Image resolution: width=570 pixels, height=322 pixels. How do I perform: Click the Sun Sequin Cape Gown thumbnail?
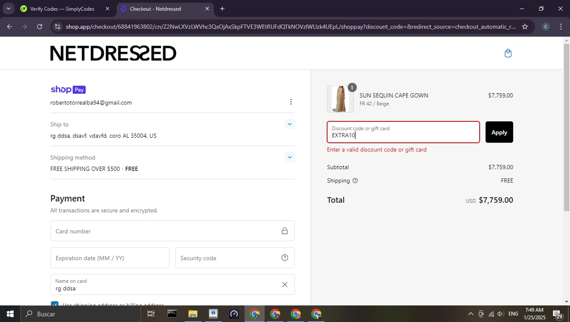point(340,99)
